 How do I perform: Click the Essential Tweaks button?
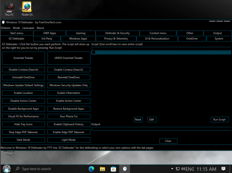pos(24,58)
